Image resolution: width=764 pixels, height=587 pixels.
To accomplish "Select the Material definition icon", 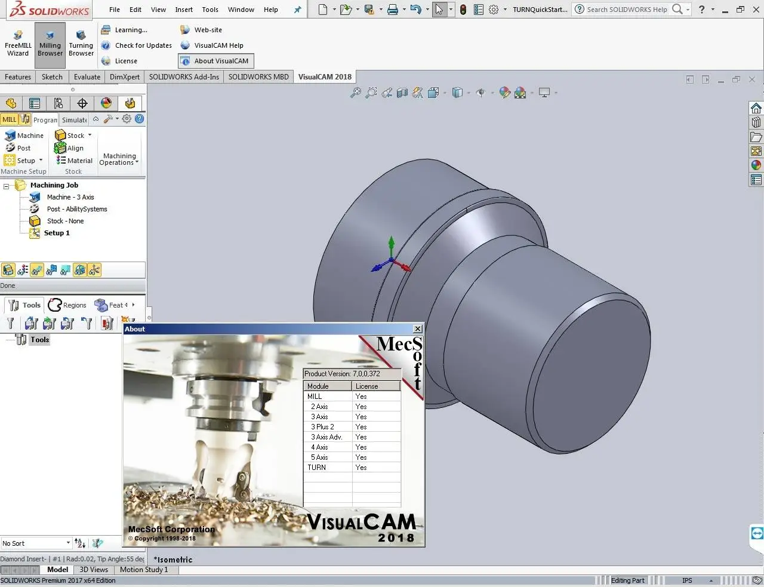I will 60,160.
